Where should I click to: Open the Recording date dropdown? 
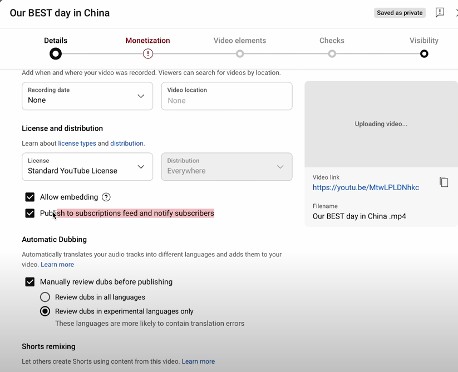(87, 96)
